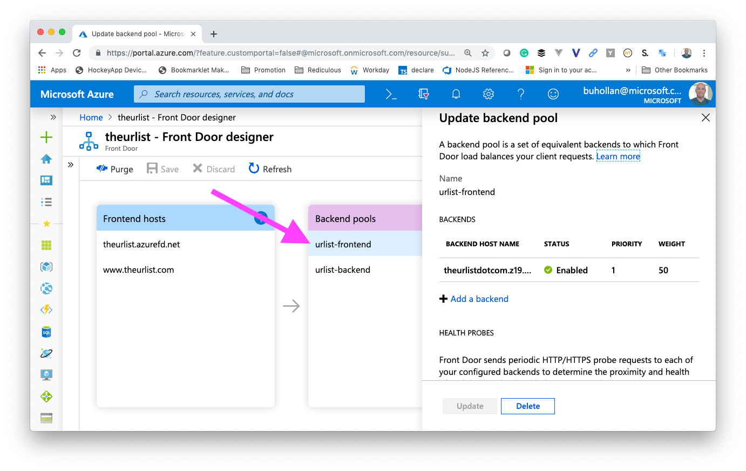The height and width of the screenshot is (471, 746).
Task: Open Chrome three-dot menu
Action: (704, 53)
